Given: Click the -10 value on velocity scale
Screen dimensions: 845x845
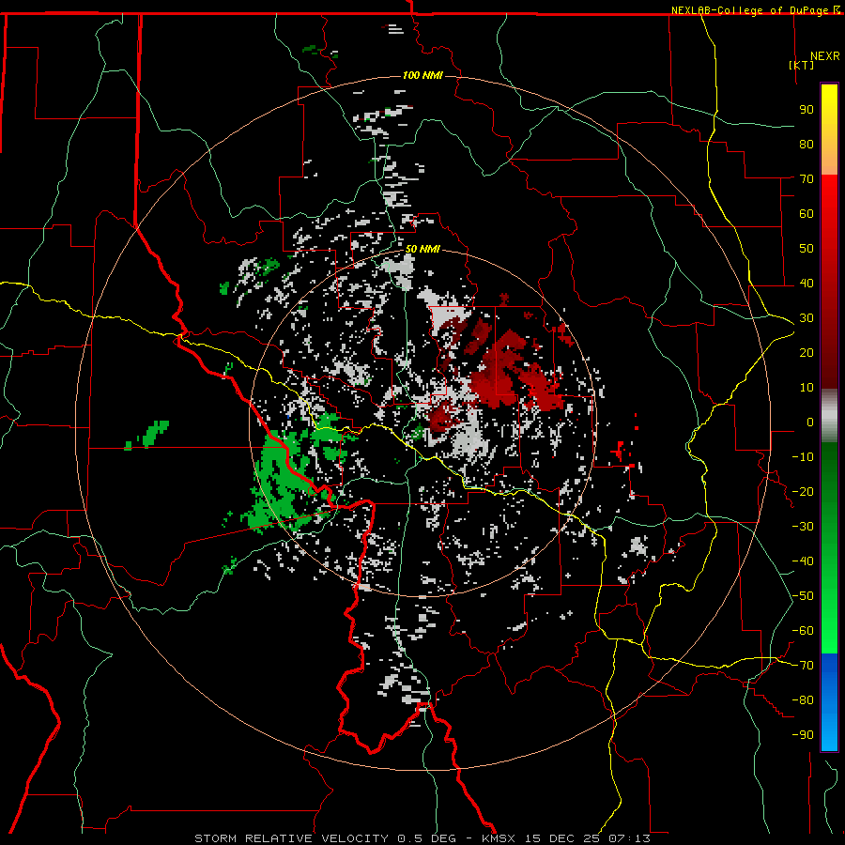Looking at the screenshot, I should click(803, 457).
